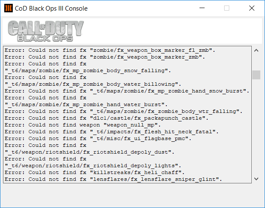
Task: Click the fx_weapon_box_marker_fl_zmb error line
Action: pyautogui.click(x=110, y=50)
